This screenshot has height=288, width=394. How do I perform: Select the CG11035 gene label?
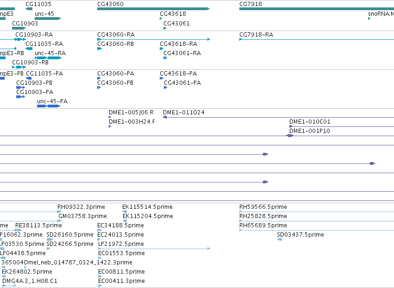pyautogui.click(x=38, y=4)
